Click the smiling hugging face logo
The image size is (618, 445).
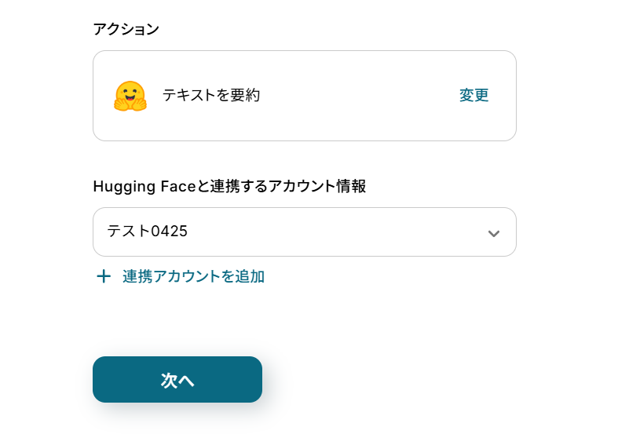130,96
